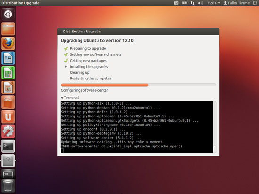
Task: Launch Firefox web browser from dock
Action: [8, 44]
